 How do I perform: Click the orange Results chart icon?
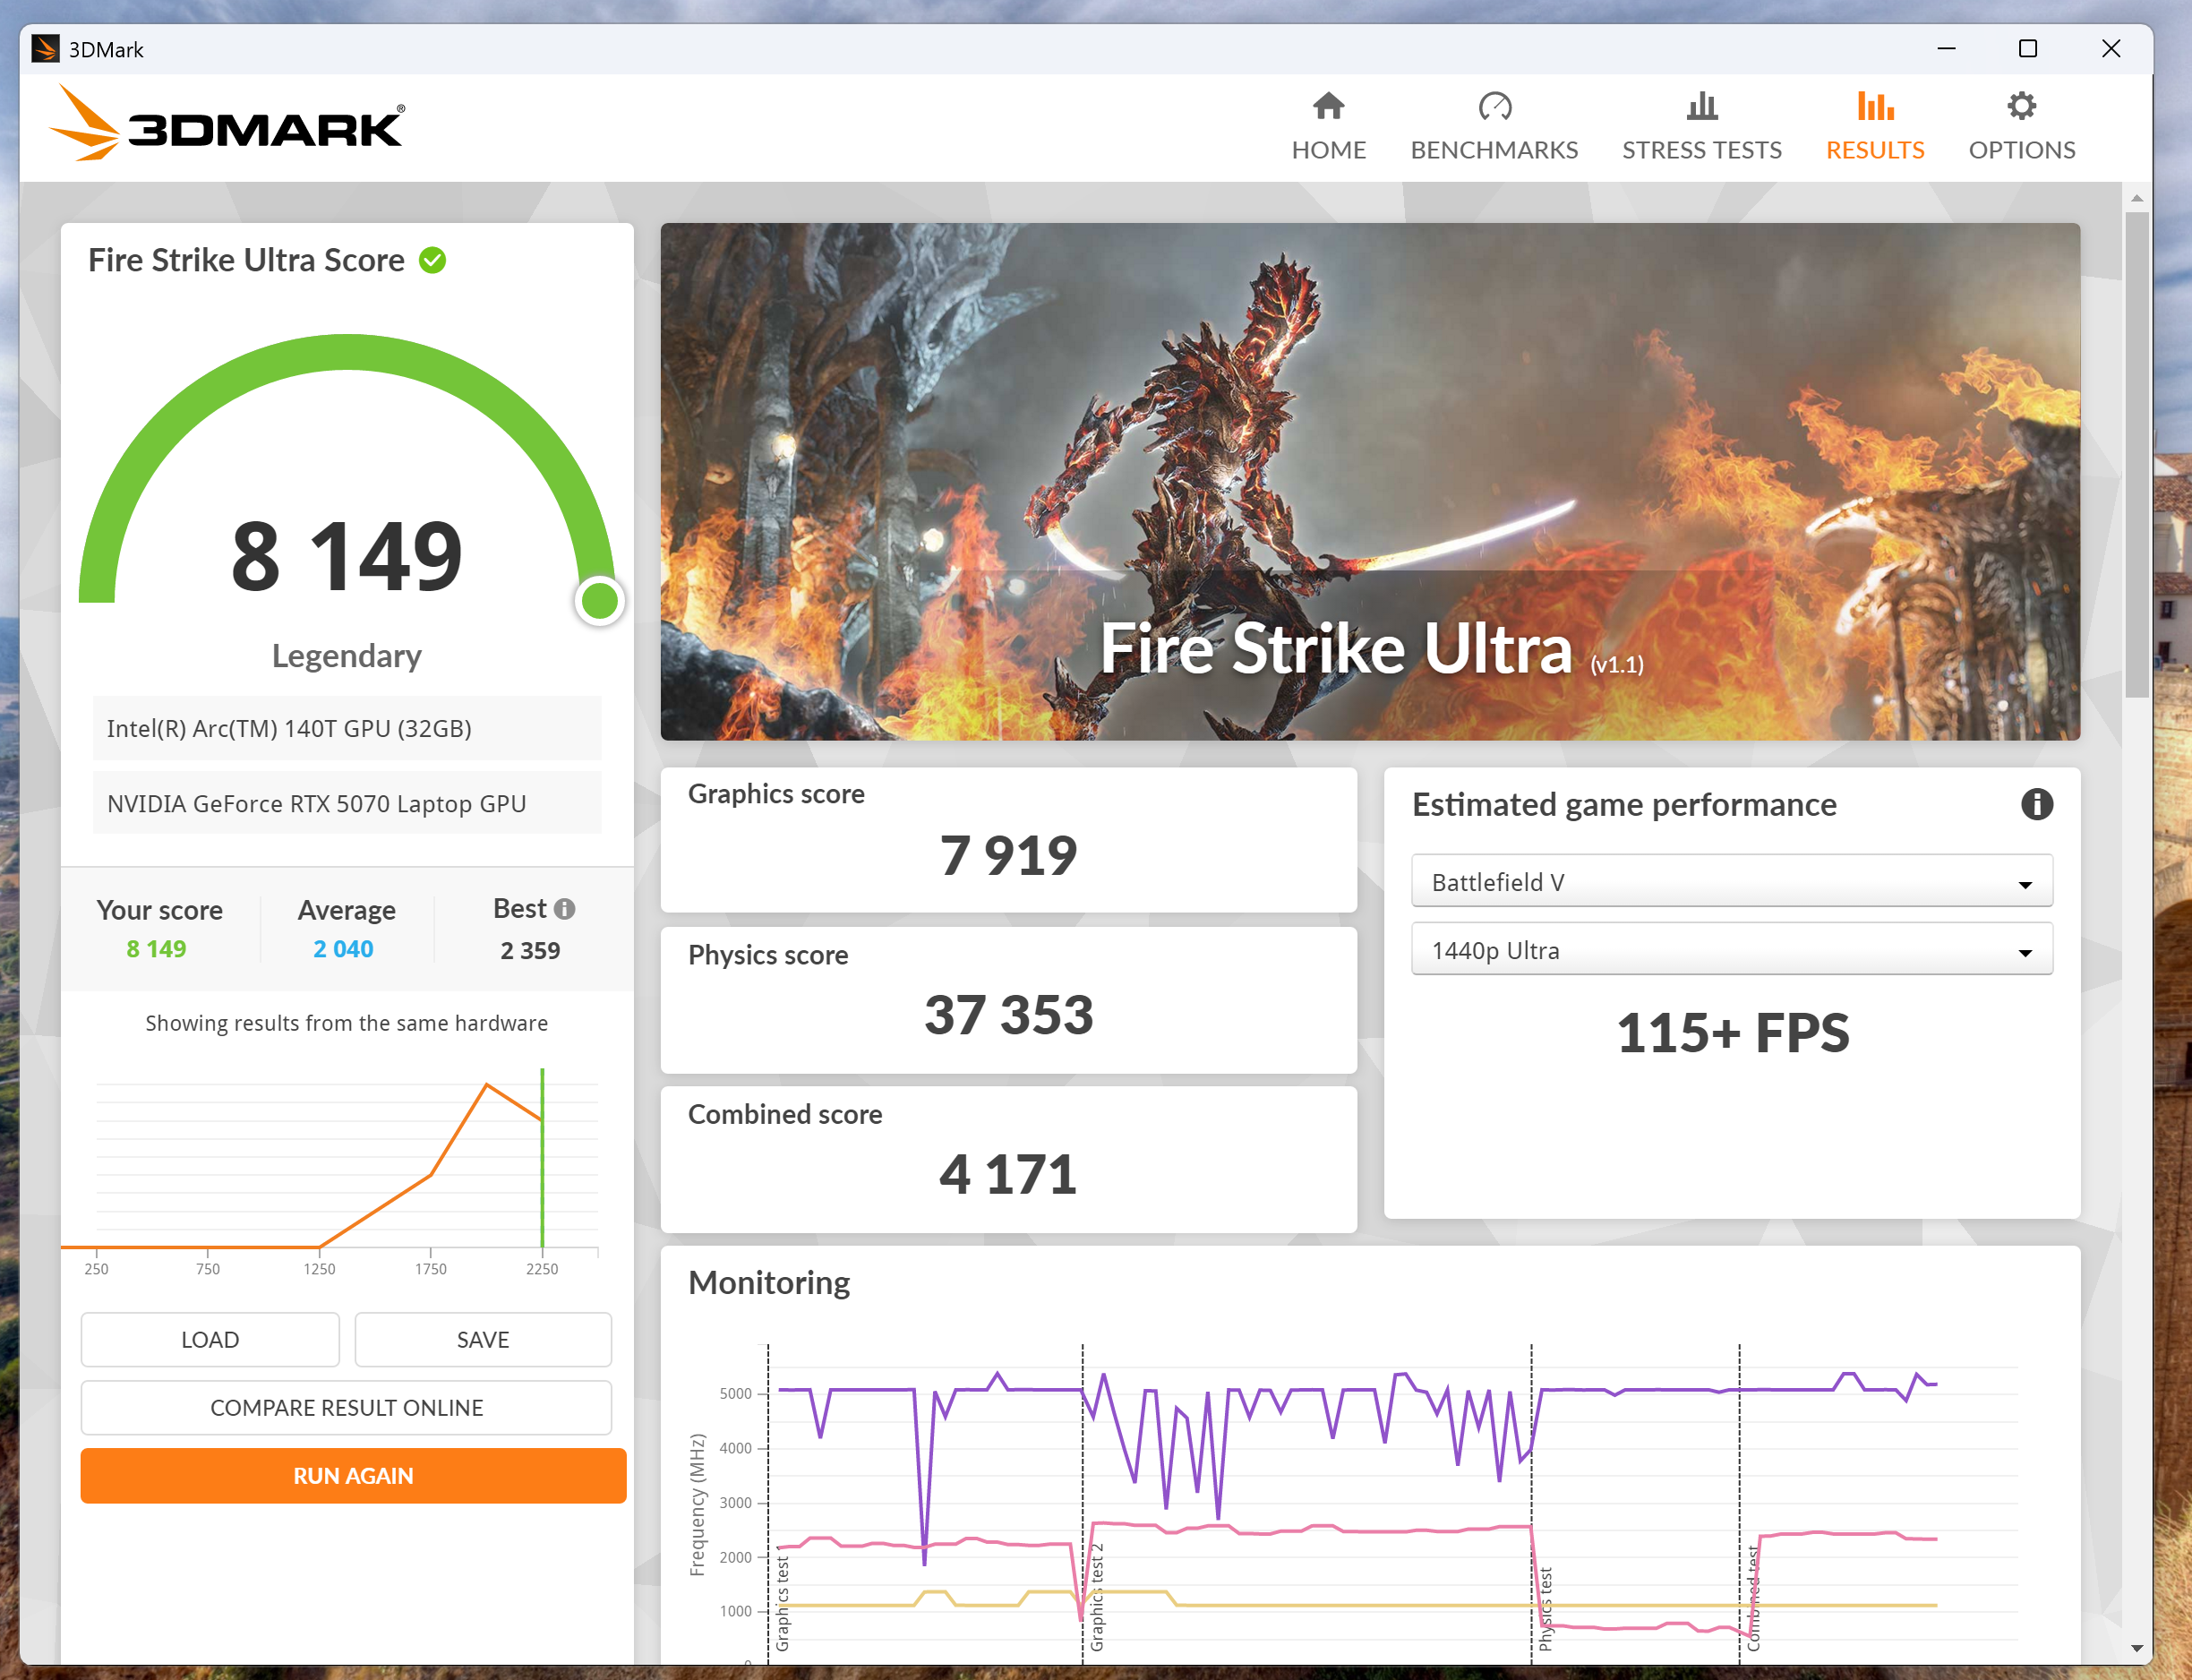click(1875, 106)
